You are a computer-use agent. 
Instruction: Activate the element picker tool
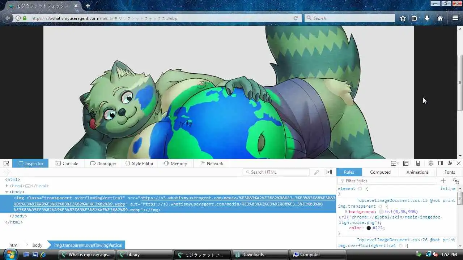[x=6, y=163]
